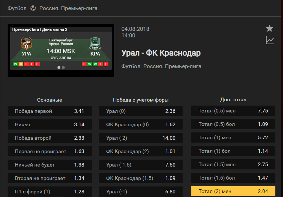The height and width of the screenshot is (197, 283).
Task: Bet on Ничья at 3.14
Action: tap(49, 124)
